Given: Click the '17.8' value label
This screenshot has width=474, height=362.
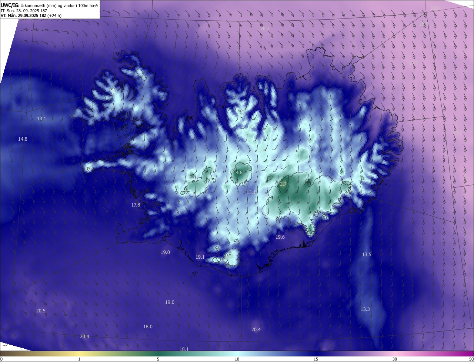Looking at the screenshot, I should (x=136, y=205).
